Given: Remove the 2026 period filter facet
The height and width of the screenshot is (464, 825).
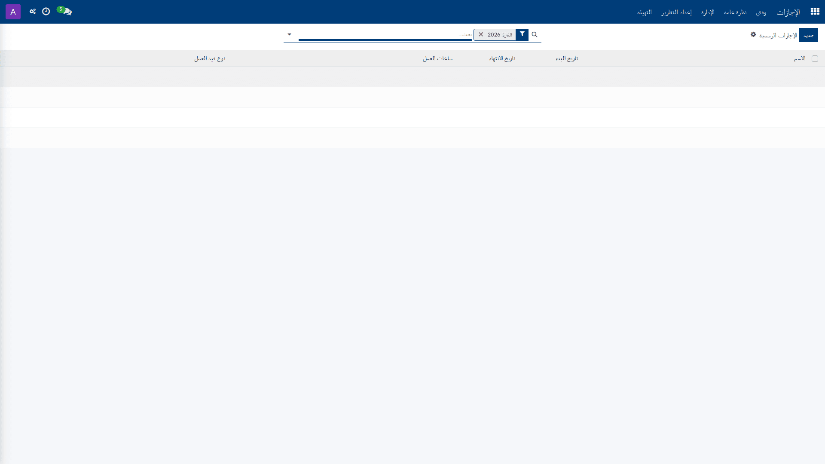Looking at the screenshot, I should 481,34.
